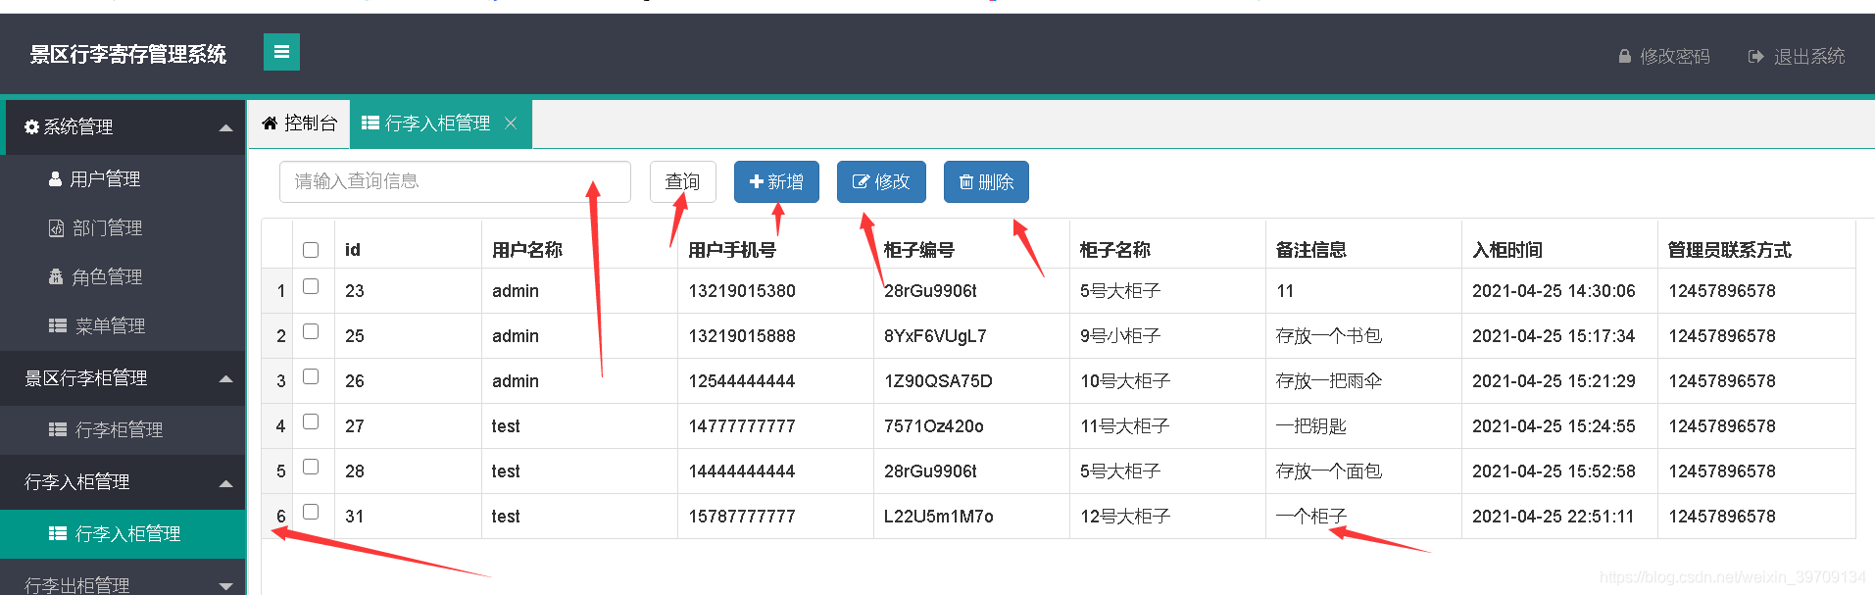Click the lock icon beside 修改密码
Screen dimensions: 1875x595
(1625, 57)
